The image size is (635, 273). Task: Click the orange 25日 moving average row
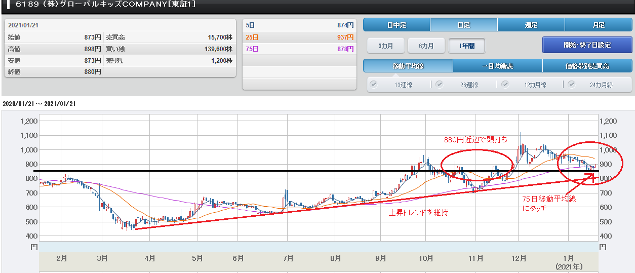[x=300, y=37]
